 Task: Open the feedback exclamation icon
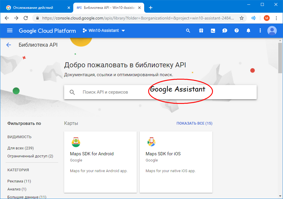pyautogui.click(x=225, y=31)
